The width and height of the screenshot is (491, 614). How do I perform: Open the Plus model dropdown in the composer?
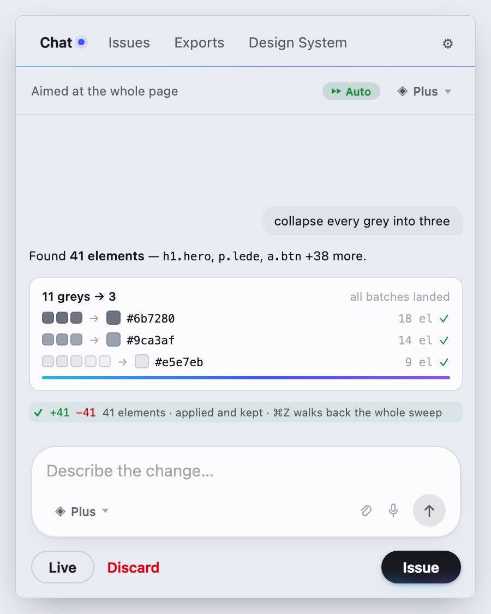point(82,511)
